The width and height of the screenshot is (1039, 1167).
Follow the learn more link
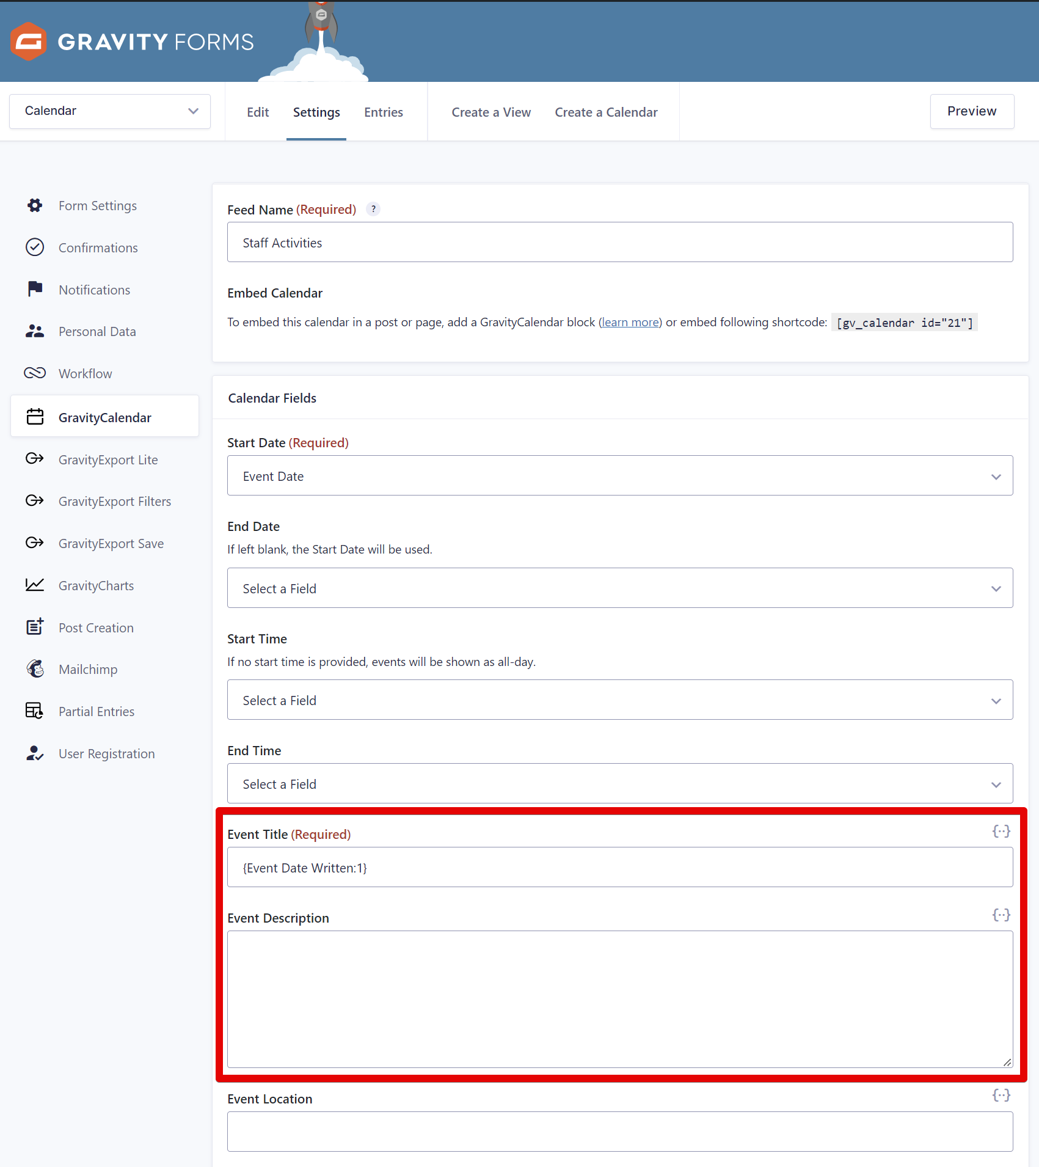tap(630, 322)
